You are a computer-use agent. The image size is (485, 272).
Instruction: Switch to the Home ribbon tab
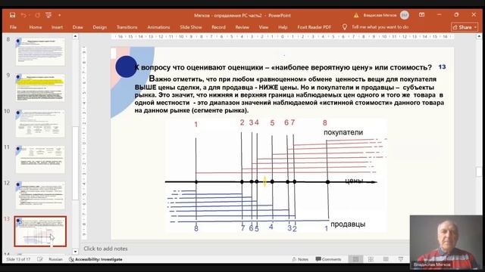pyautogui.click(x=36, y=27)
